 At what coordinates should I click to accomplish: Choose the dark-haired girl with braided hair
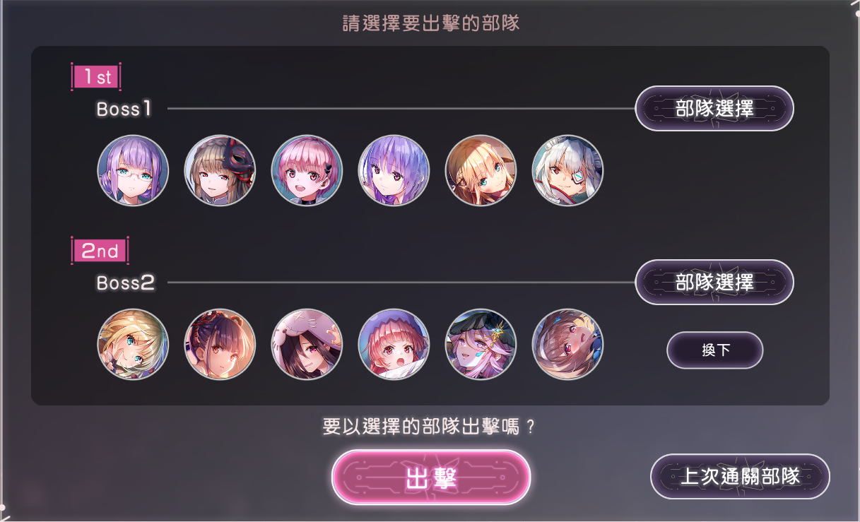coord(220,344)
